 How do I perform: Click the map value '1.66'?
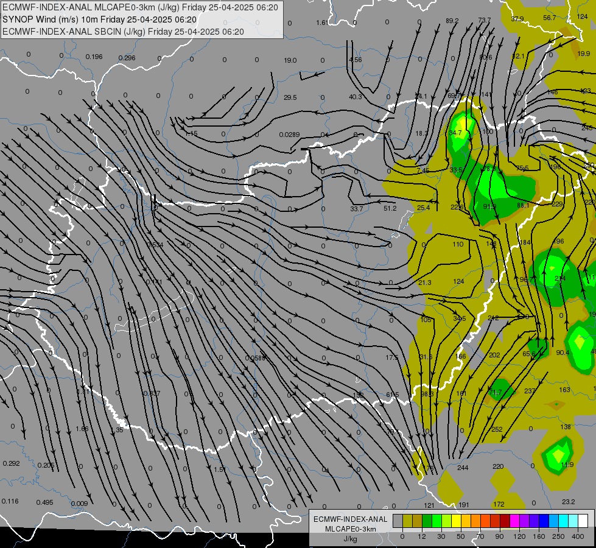pos(82,429)
